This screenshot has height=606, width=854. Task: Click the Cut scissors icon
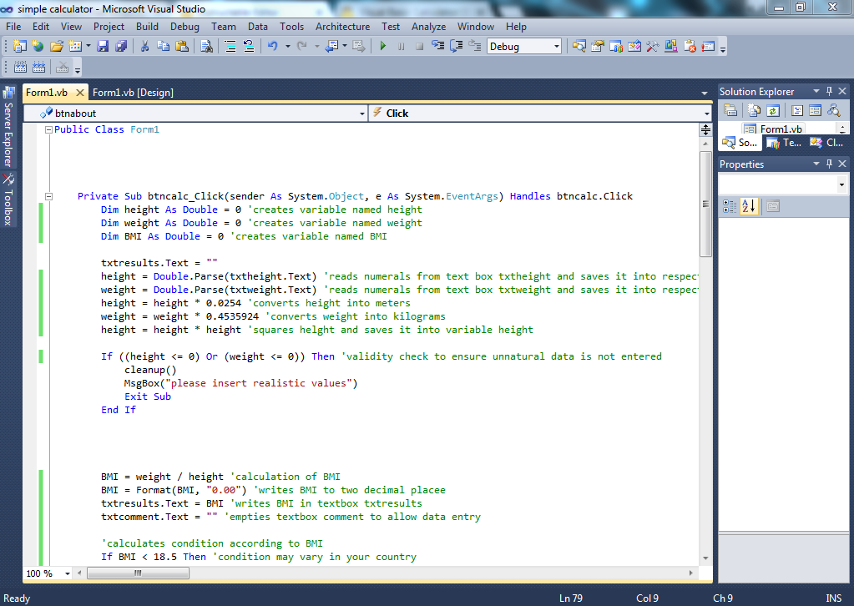tap(144, 47)
